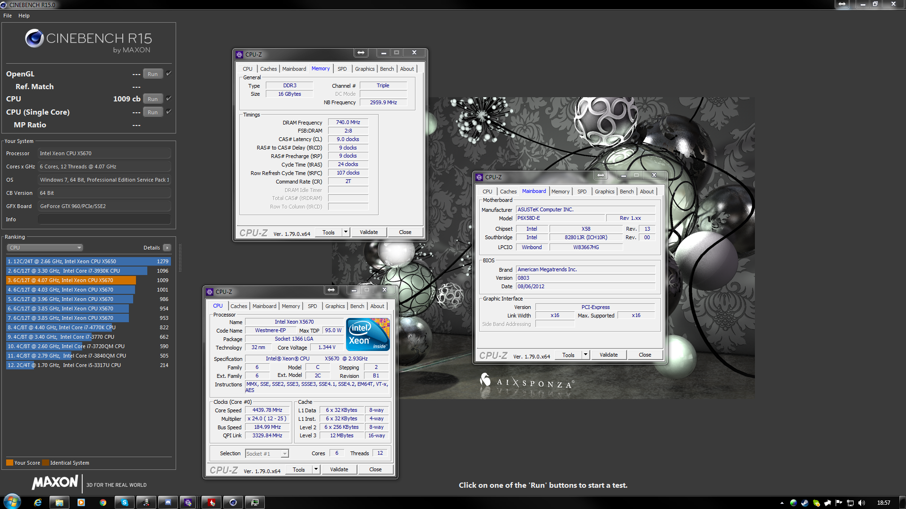The image size is (906, 509).
Task: Click Close in the Mainboard window
Action: pyautogui.click(x=645, y=355)
